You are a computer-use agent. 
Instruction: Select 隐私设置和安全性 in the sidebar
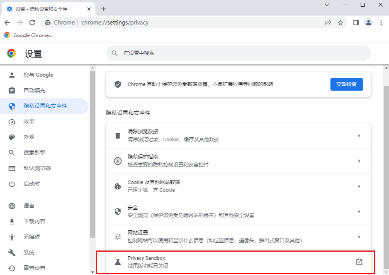(44, 106)
